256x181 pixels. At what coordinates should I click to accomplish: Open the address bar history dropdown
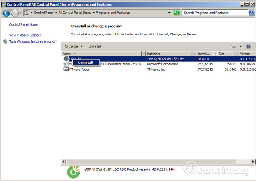(x=169, y=13)
